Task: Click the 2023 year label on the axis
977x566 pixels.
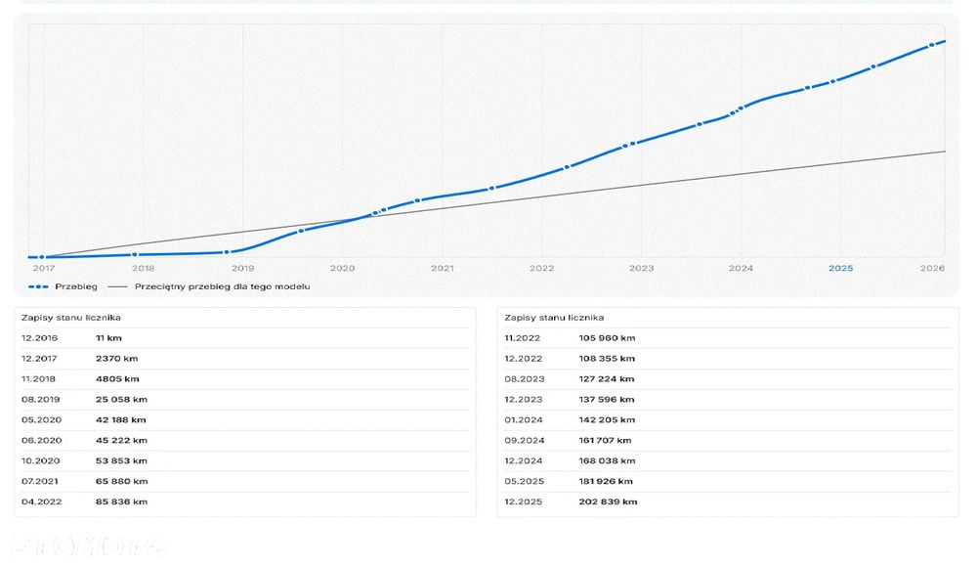Action: pyautogui.click(x=641, y=268)
